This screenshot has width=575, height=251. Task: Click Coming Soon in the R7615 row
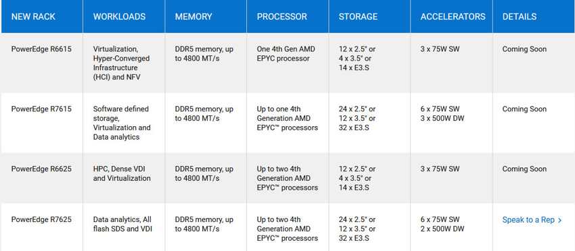point(524,109)
